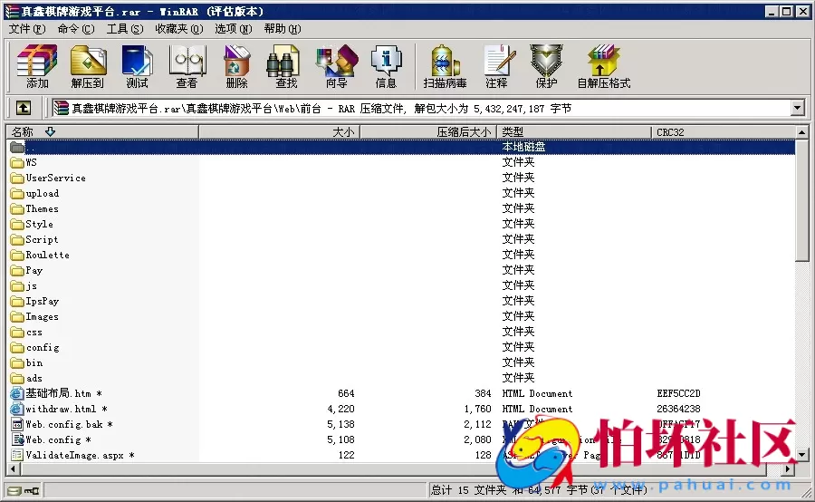The width and height of the screenshot is (815, 502).
Task: Open the 文件(F) menu
Action: point(27,29)
